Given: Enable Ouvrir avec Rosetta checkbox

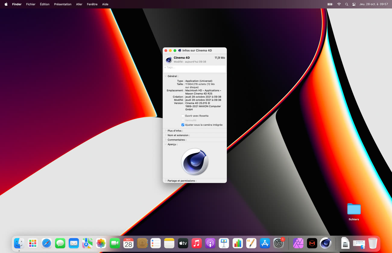Looking at the screenshot, I should point(183,116).
